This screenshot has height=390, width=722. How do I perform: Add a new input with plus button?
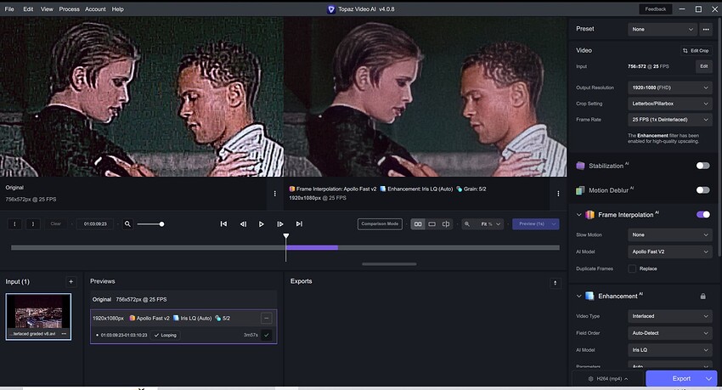pyautogui.click(x=71, y=281)
